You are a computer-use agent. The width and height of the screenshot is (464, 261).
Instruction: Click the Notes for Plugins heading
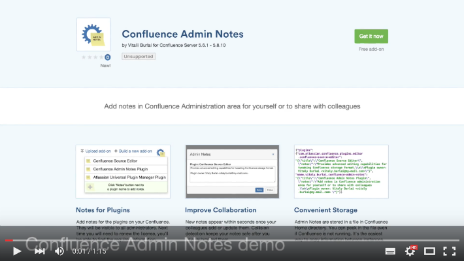click(x=103, y=210)
